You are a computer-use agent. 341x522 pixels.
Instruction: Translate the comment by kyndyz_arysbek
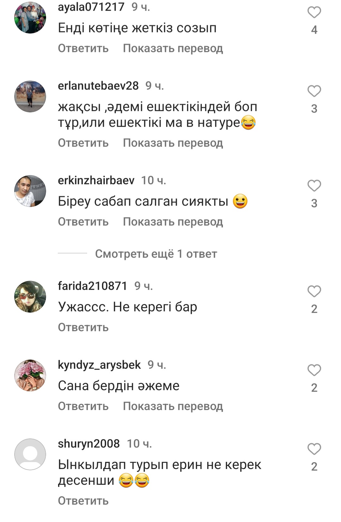coord(173,406)
